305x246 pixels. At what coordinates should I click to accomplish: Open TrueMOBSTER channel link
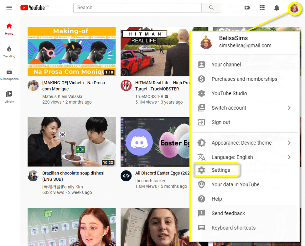point(149,96)
